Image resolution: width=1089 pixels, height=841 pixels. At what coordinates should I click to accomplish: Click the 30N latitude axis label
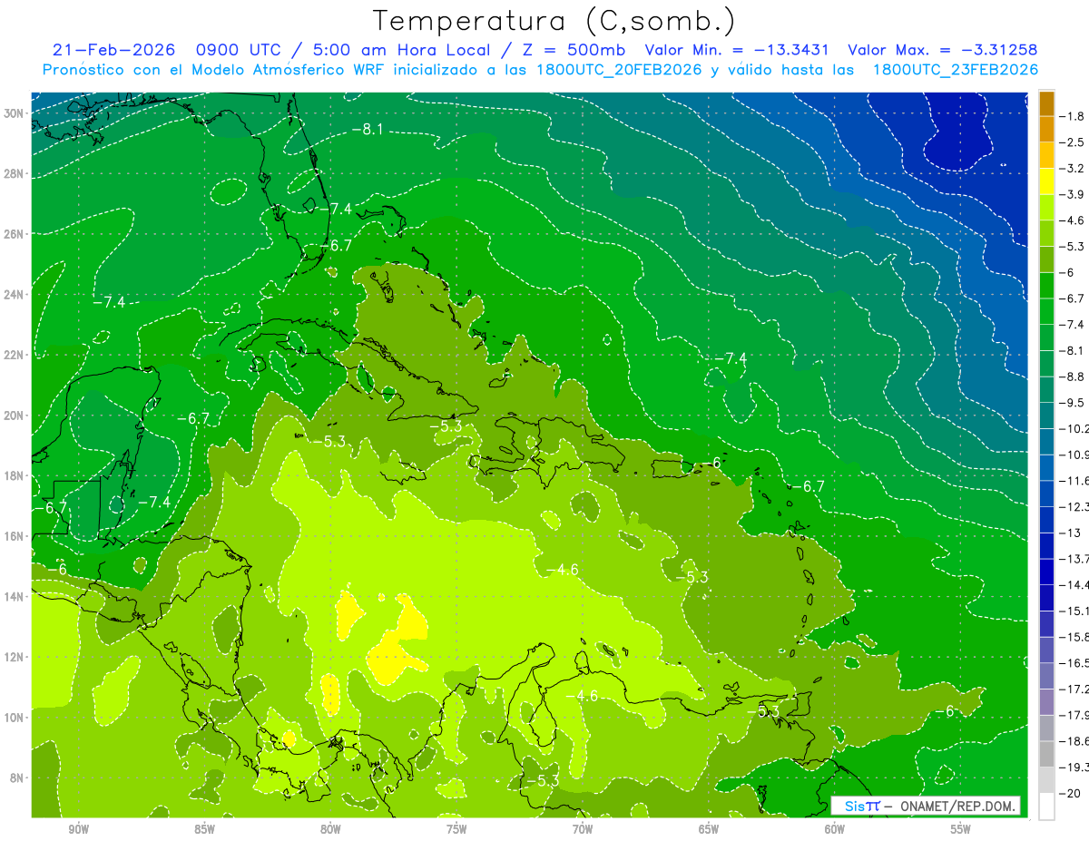click(15, 112)
